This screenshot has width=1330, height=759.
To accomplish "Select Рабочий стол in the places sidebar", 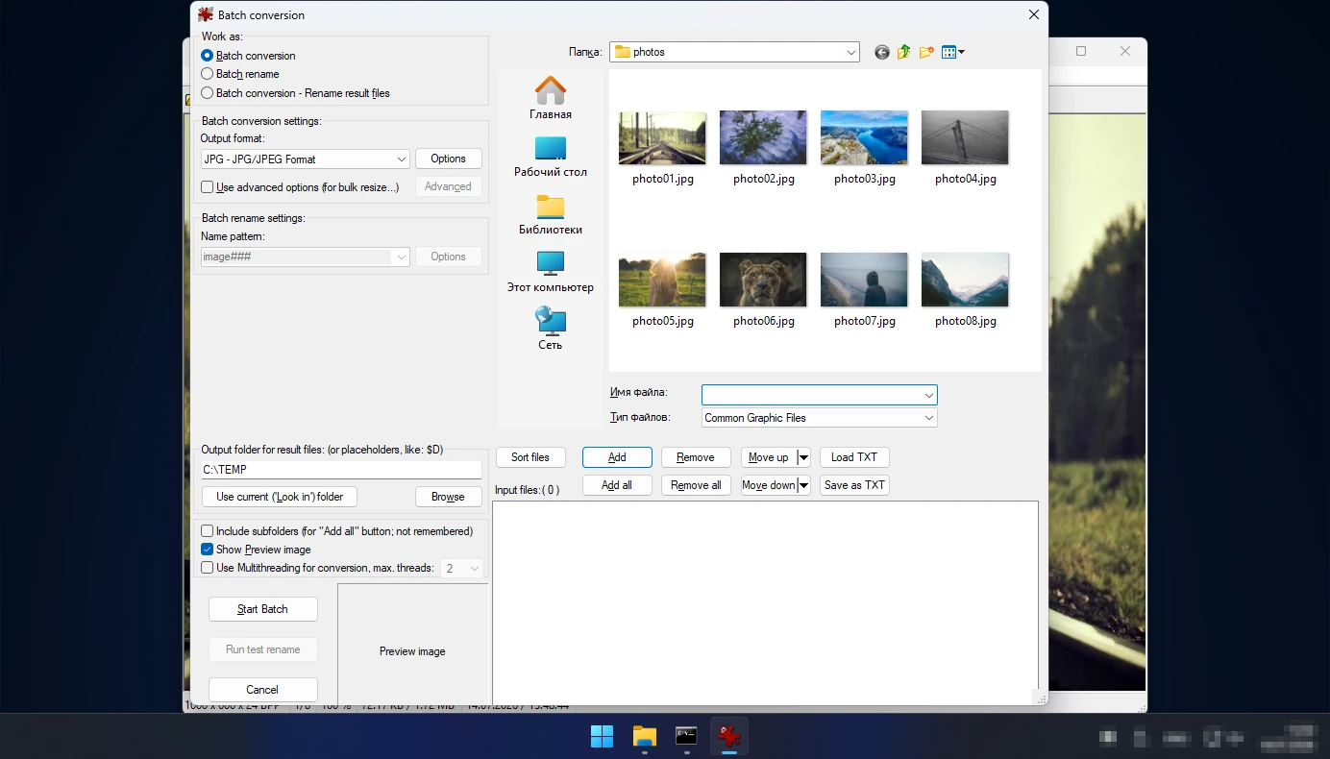I will point(551,157).
